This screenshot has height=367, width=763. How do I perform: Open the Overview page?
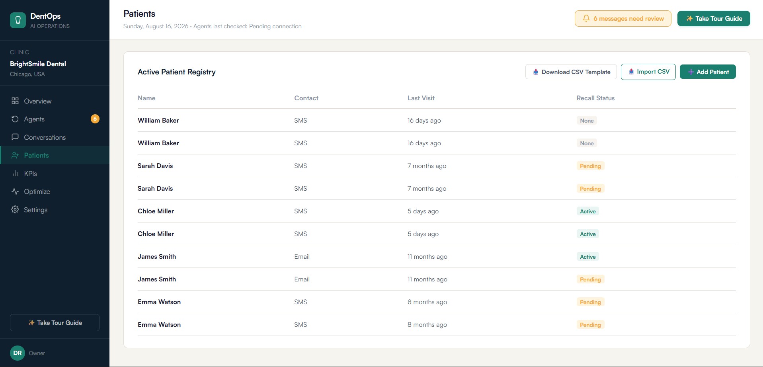(55, 101)
